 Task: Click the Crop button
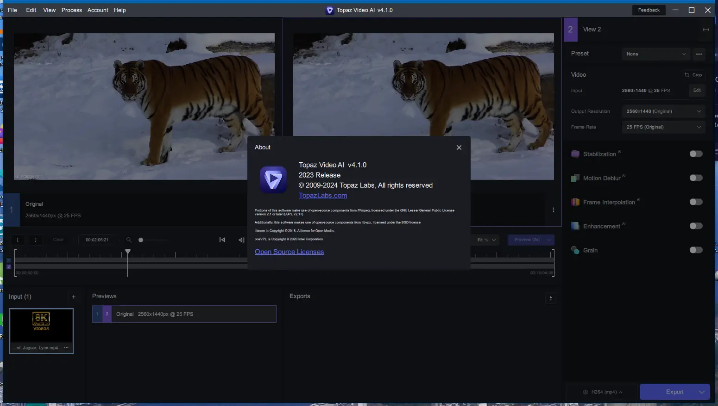pos(693,75)
